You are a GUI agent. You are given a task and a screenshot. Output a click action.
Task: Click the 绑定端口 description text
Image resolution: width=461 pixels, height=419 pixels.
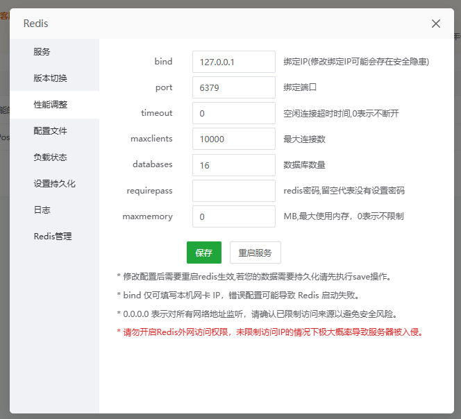point(300,87)
